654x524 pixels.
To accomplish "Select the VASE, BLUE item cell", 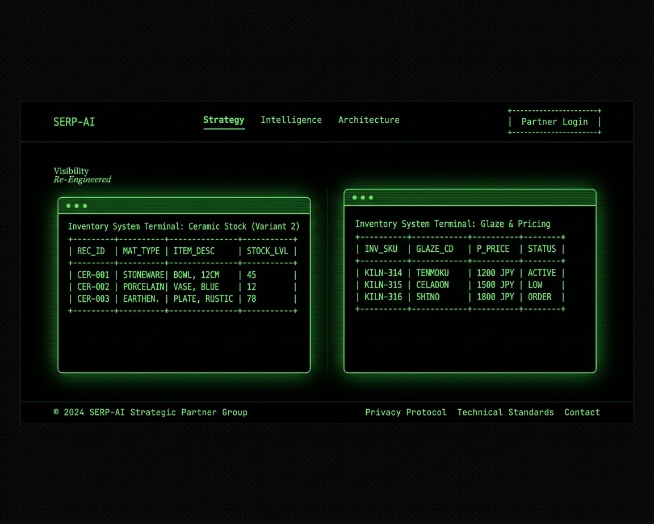I will (x=196, y=287).
